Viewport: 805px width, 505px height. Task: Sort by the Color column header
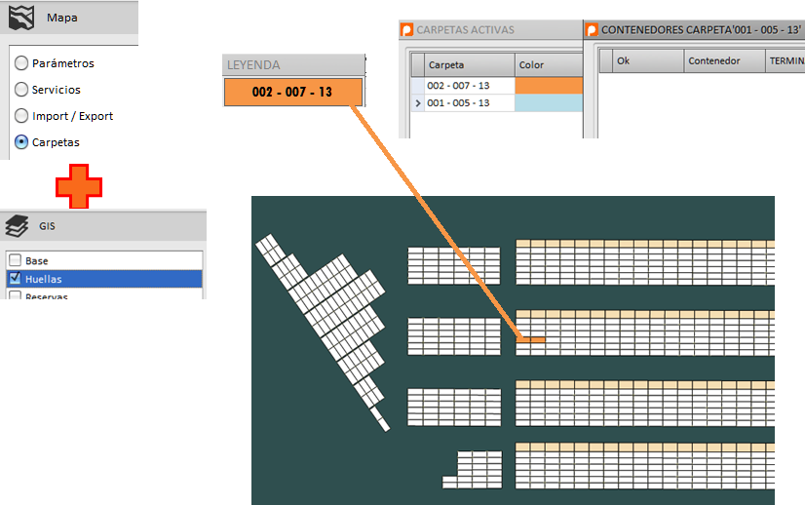548,64
